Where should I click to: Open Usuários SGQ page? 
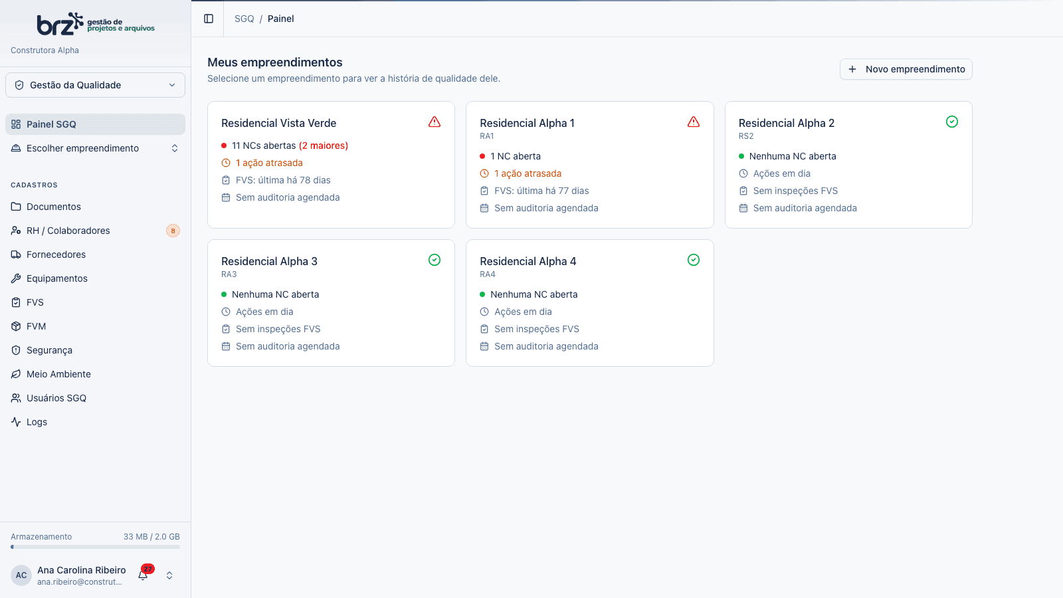click(x=95, y=398)
